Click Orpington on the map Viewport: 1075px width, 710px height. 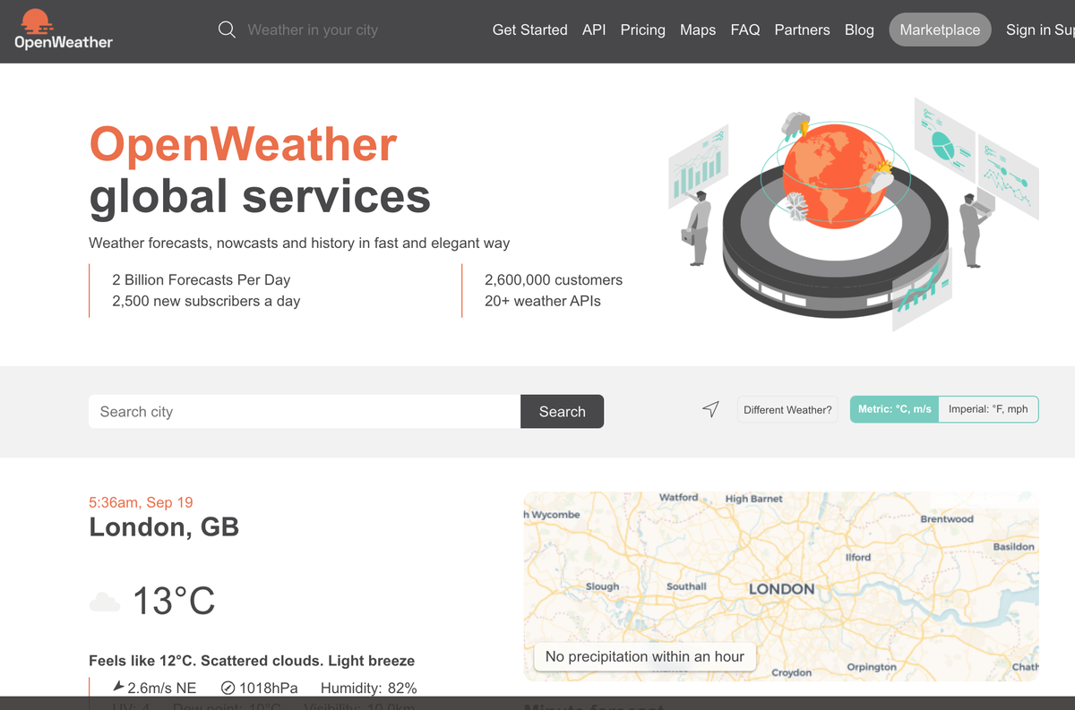[872, 667]
